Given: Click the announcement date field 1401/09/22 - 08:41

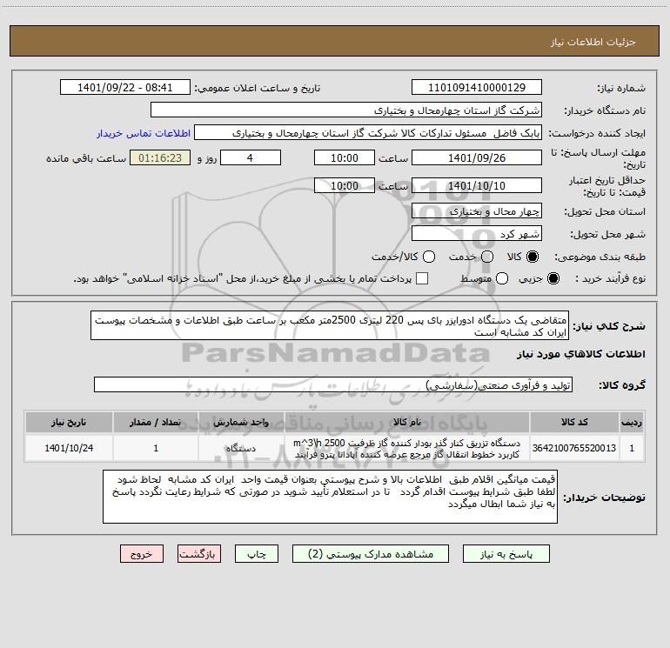Looking at the screenshot, I should coord(125,88).
